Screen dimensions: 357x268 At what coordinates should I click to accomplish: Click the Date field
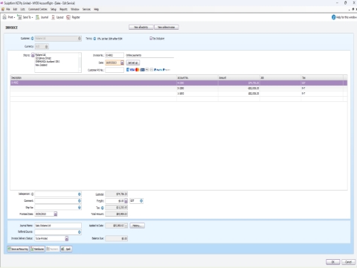click(x=113, y=63)
